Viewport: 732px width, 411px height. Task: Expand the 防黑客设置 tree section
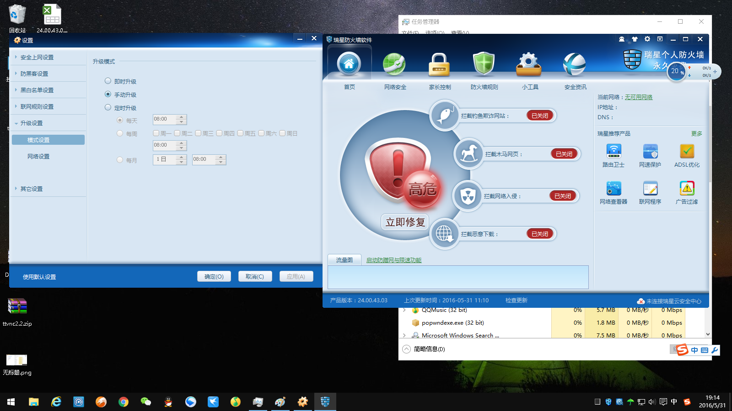click(x=16, y=74)
